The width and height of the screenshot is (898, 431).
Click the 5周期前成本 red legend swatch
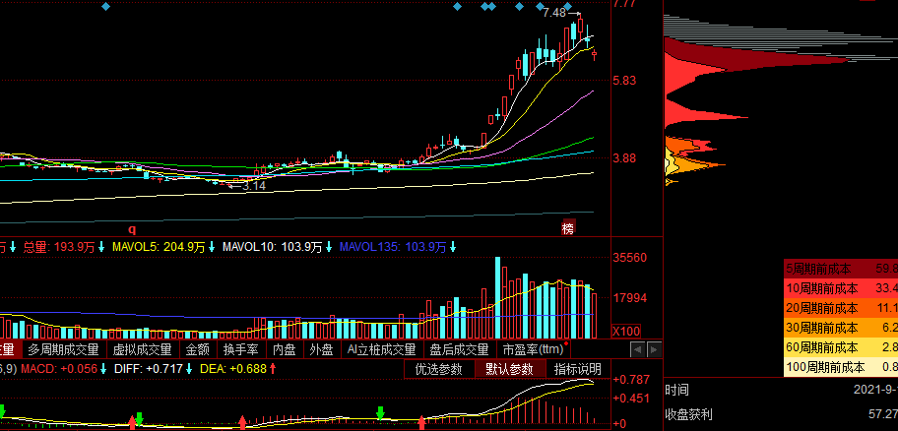pyautogui.click(x=841, y=269)
